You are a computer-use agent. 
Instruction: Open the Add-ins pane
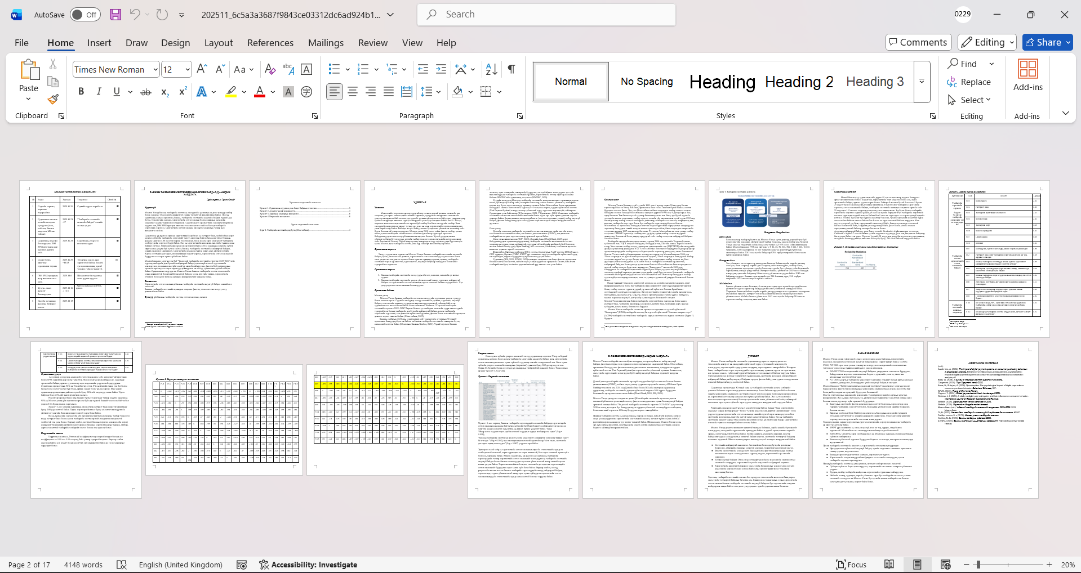point(1027,75)
